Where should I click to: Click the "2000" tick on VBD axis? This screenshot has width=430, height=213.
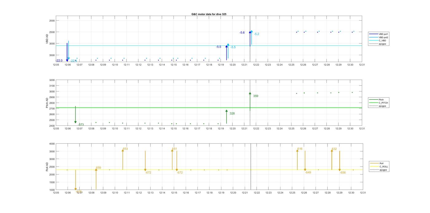(x=51, y=21)
